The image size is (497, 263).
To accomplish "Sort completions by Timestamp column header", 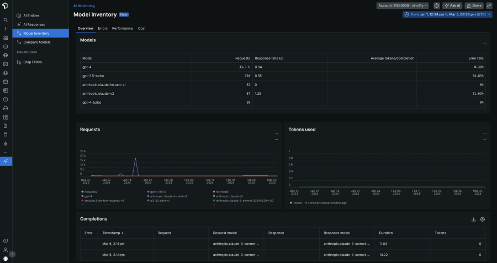I will pos(113,233).
